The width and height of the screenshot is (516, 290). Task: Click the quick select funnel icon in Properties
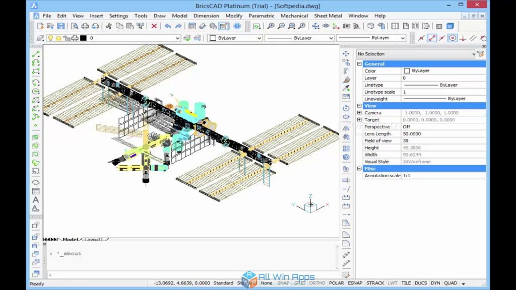(x=480, y=54)
